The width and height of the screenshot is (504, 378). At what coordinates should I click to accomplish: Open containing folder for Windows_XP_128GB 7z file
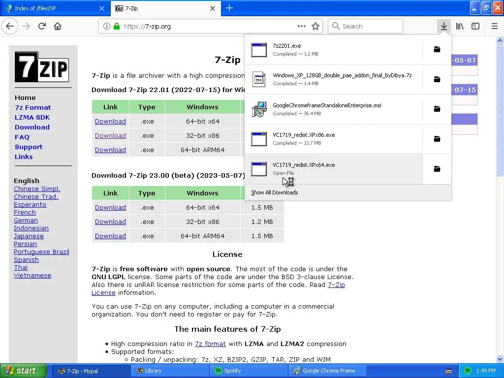(x=437, y=79)
